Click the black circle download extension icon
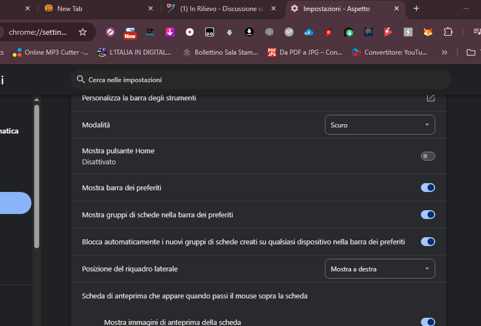Viewport: 481px width, 326px height. (249, 32)
